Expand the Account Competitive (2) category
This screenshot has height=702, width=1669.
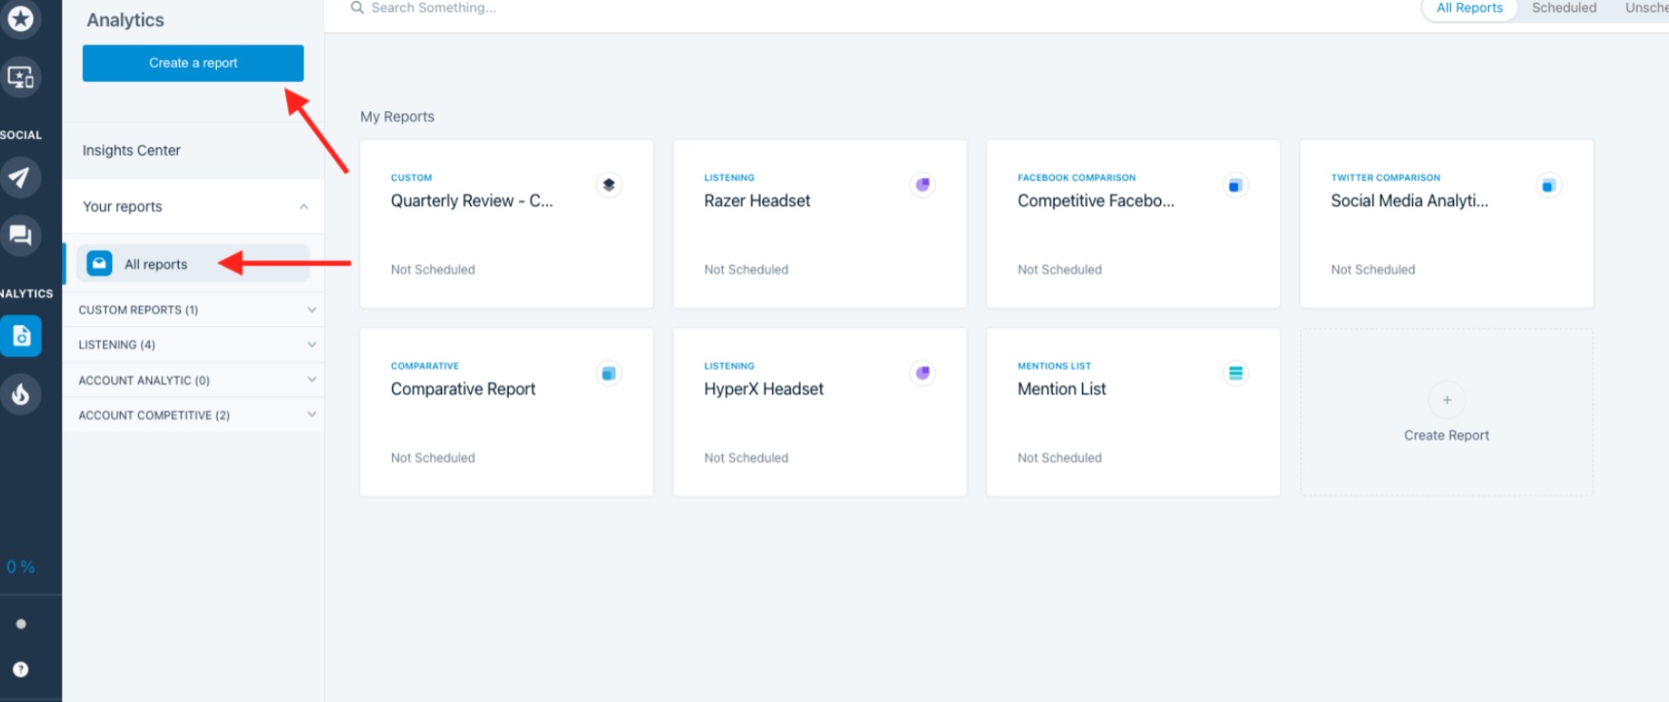click(311, 415)
